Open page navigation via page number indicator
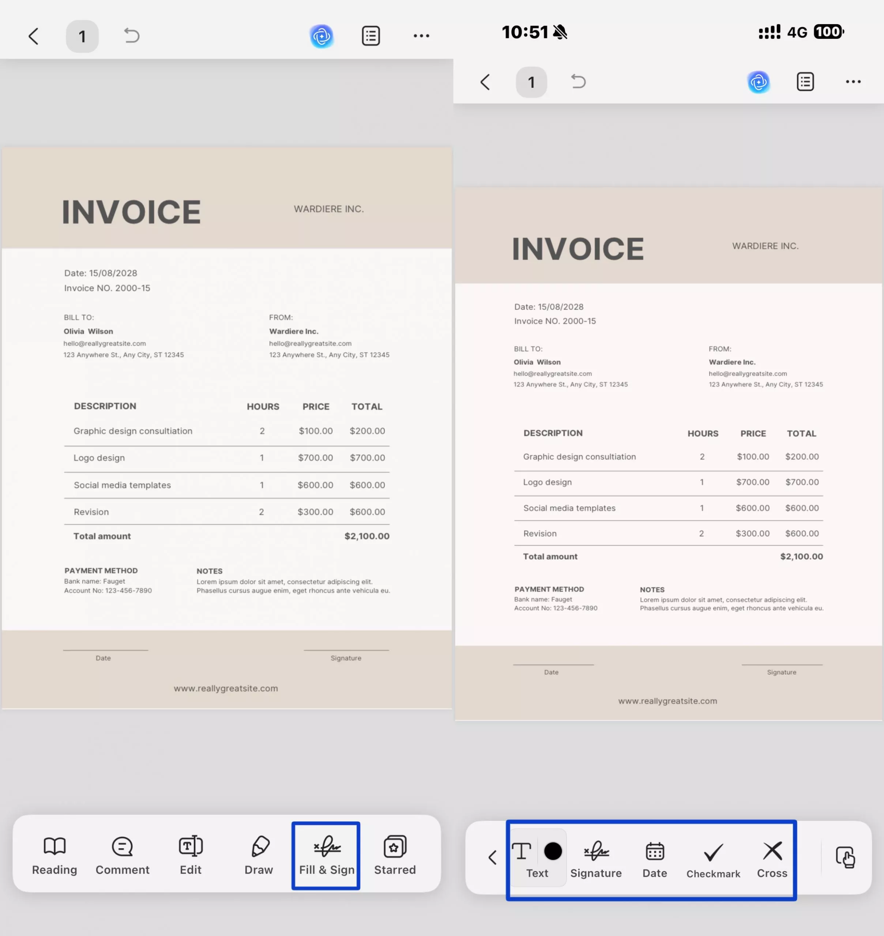The height and width of the screenshot is (936, 884). [x=82, y=36]
